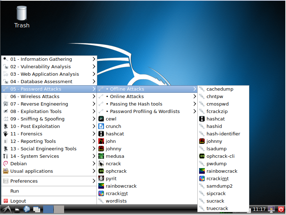Open 14 - System Services menu

49,156
